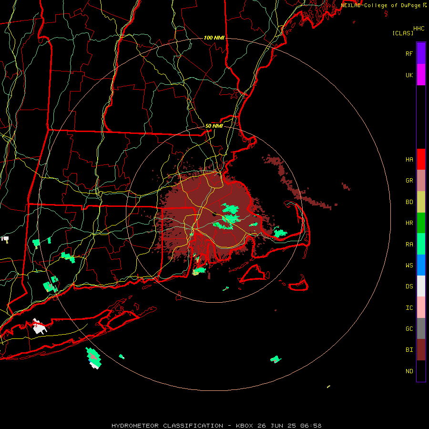
Task: Click the green rain echo south of Long Island
Action: 93,358
